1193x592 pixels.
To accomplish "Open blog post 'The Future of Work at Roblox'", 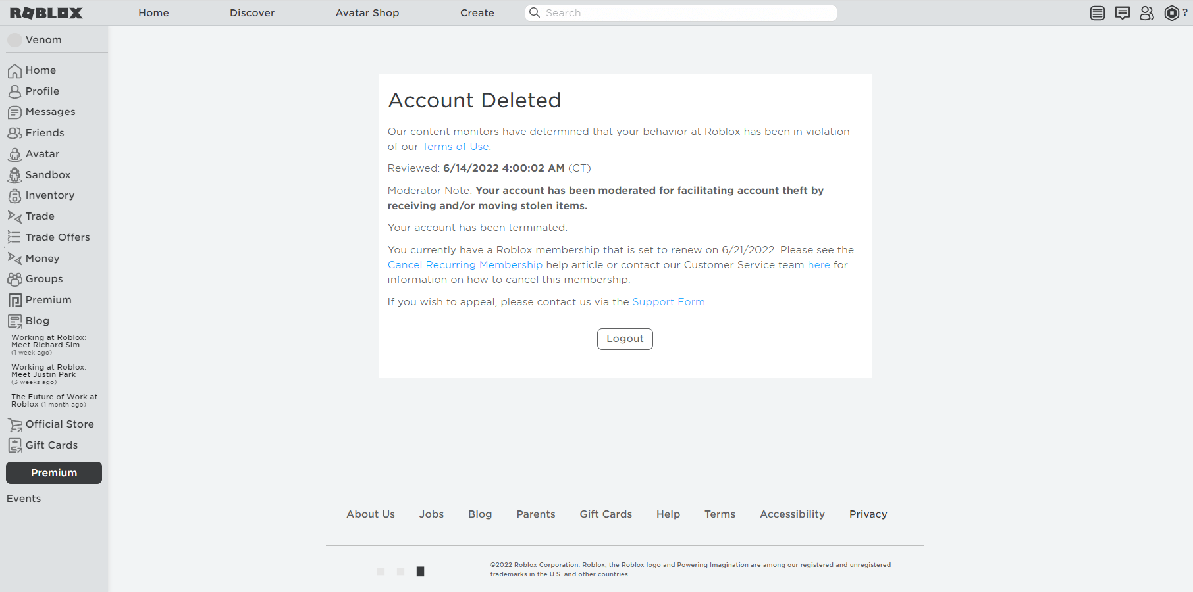I will coord(54,401).
